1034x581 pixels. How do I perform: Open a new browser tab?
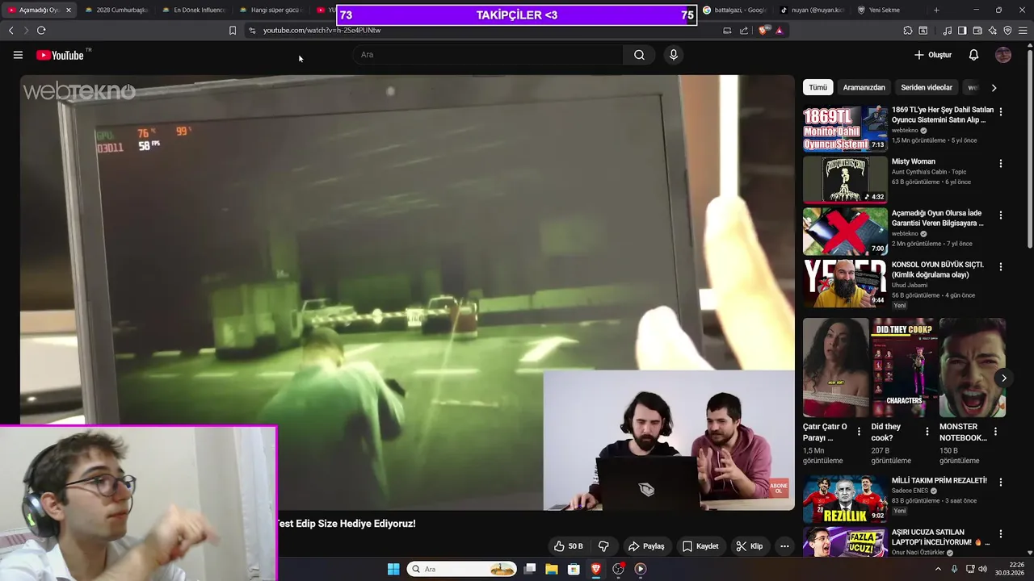click(936, 10)
